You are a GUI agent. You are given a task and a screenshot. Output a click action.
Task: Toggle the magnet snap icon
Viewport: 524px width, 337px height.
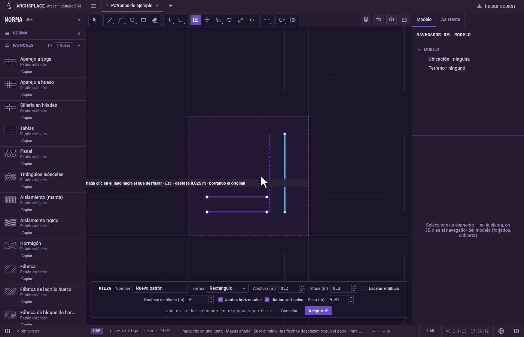point(366,20)
